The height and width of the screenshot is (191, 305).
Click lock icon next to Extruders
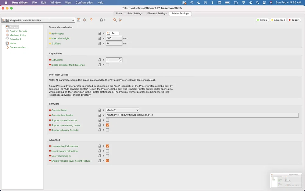tap(100, 60)
